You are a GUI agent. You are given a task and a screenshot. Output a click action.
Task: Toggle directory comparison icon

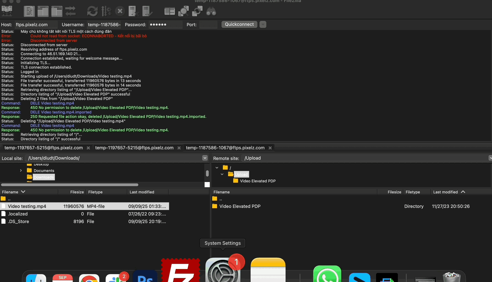[x=183, y=11]
